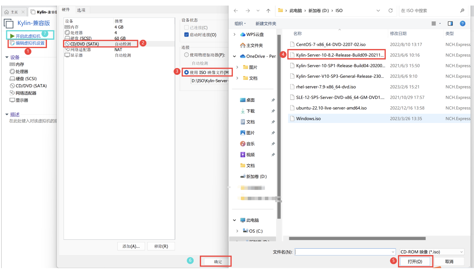This screenshot has height=269, width=474.
Task: Select 内存 row in hardware list
Action: [x=119, y=27]
